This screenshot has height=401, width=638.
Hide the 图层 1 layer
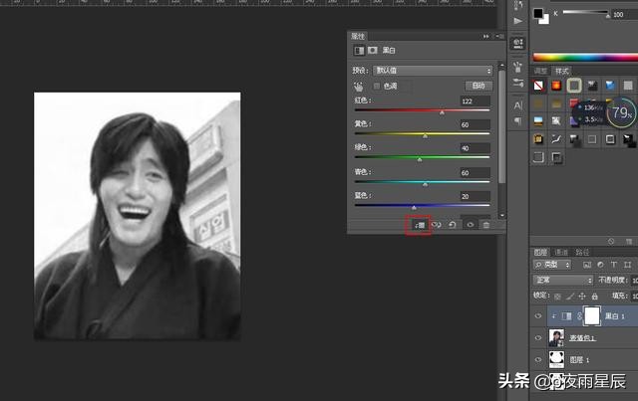[539, 359]
